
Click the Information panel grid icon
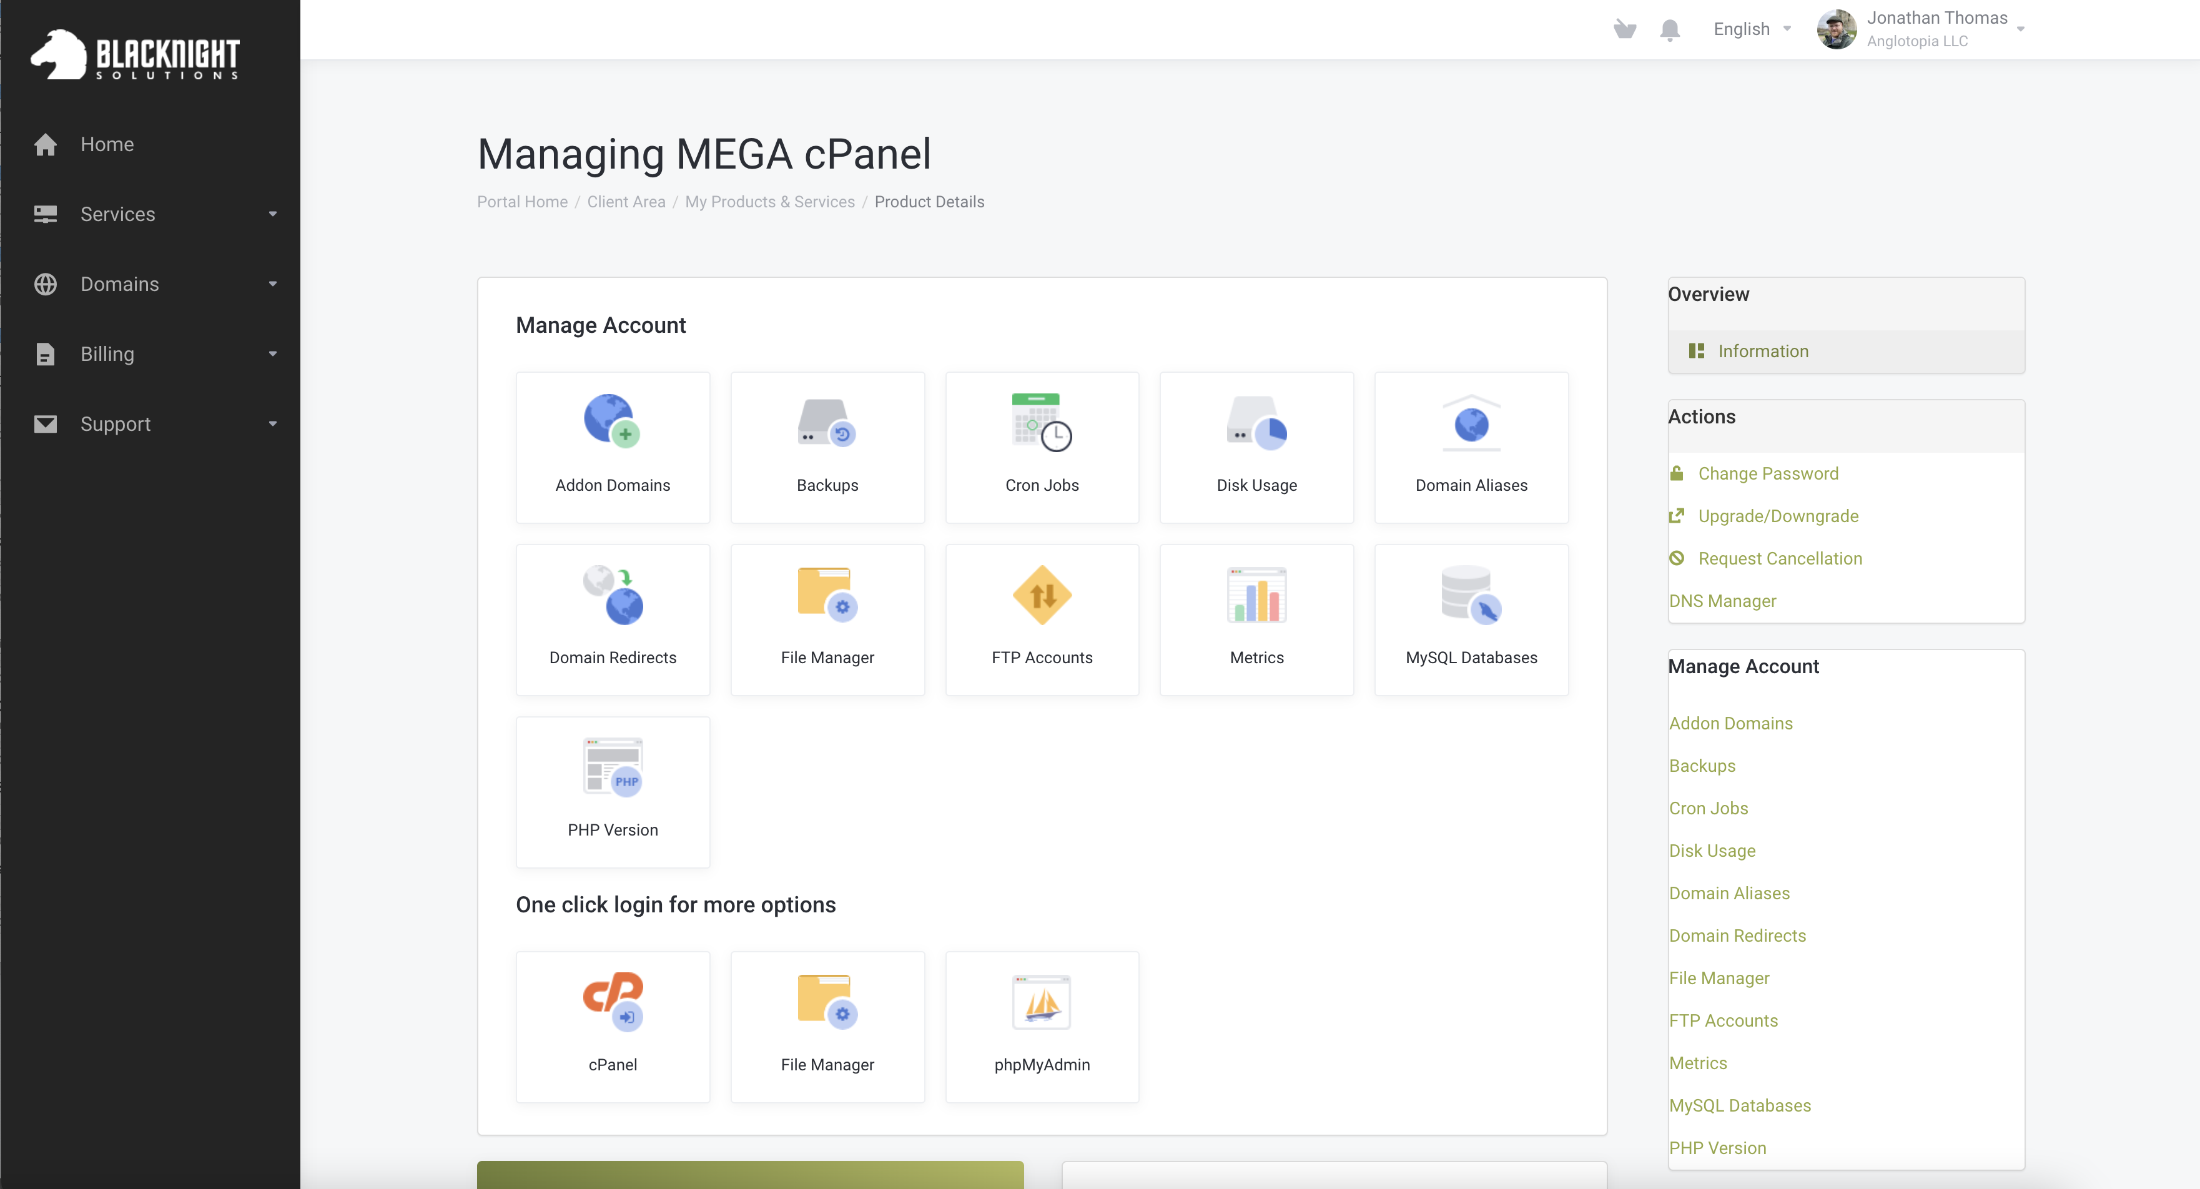(x=1696, y=351)
